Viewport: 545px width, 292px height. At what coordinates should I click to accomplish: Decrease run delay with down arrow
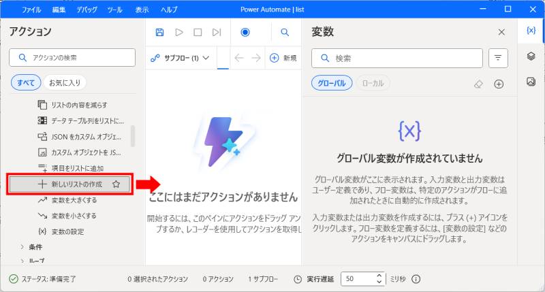click(x=379, y=282)
